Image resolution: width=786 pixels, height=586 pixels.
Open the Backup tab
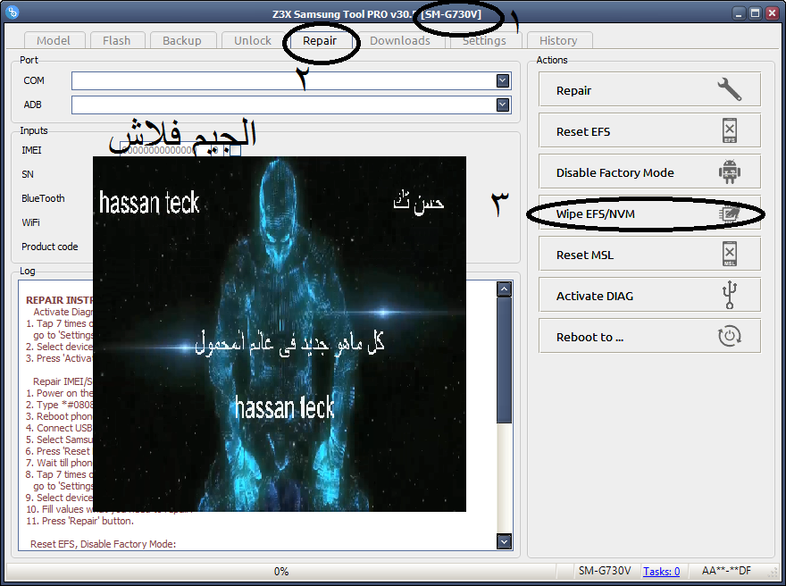(182, 40)
